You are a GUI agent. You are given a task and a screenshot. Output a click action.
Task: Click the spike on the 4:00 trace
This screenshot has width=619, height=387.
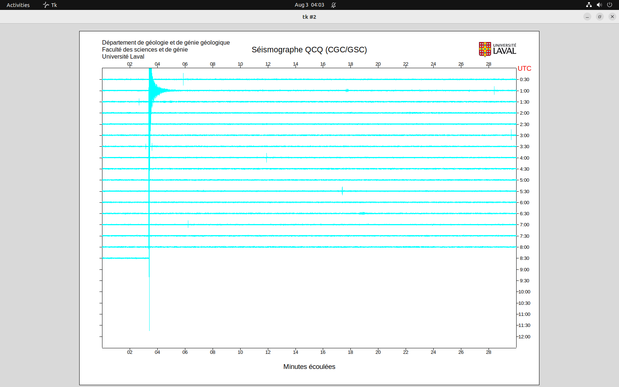tap(266, 158)
